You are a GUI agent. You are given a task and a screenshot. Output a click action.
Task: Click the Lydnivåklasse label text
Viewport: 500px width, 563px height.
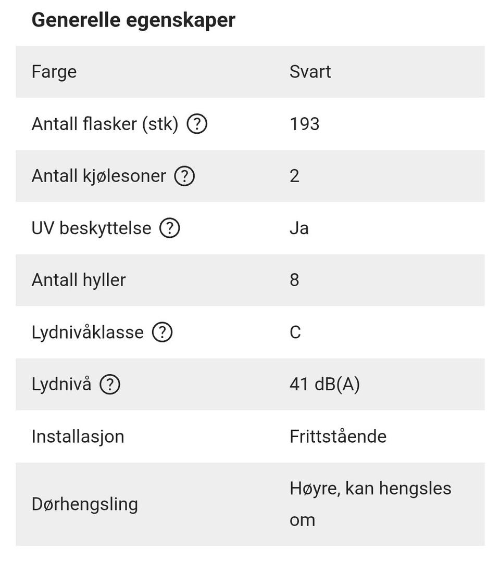87,332
